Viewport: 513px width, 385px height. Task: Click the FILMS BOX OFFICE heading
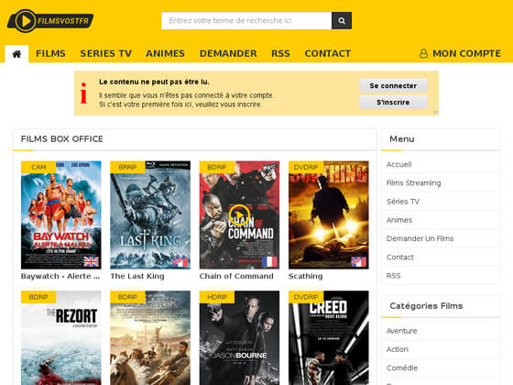tap(62, 138)
